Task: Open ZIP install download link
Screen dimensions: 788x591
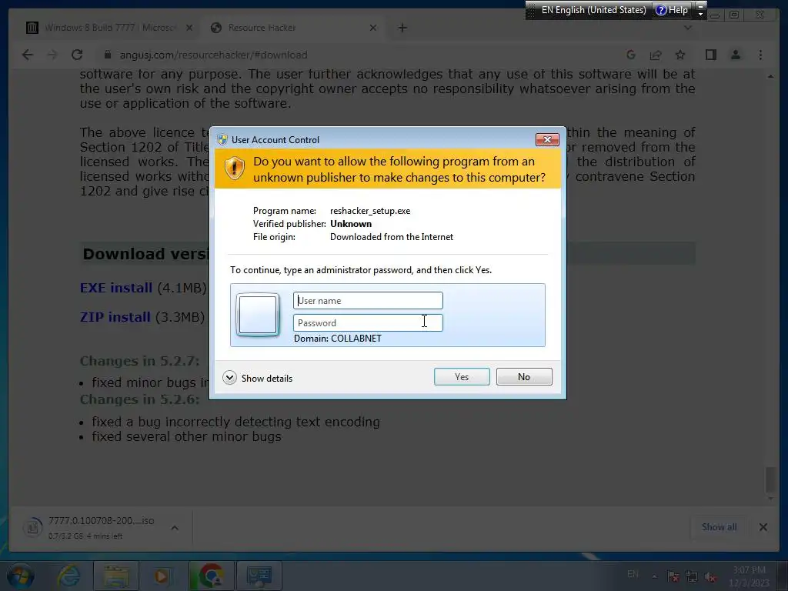Action: click(x=115, y=317)
